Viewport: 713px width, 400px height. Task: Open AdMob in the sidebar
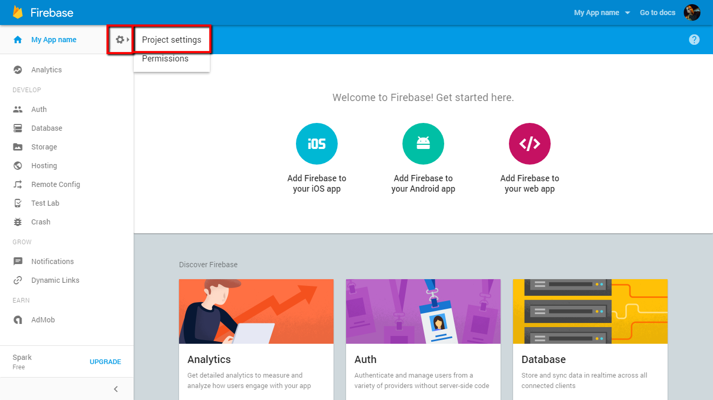[x=43, y=320]
